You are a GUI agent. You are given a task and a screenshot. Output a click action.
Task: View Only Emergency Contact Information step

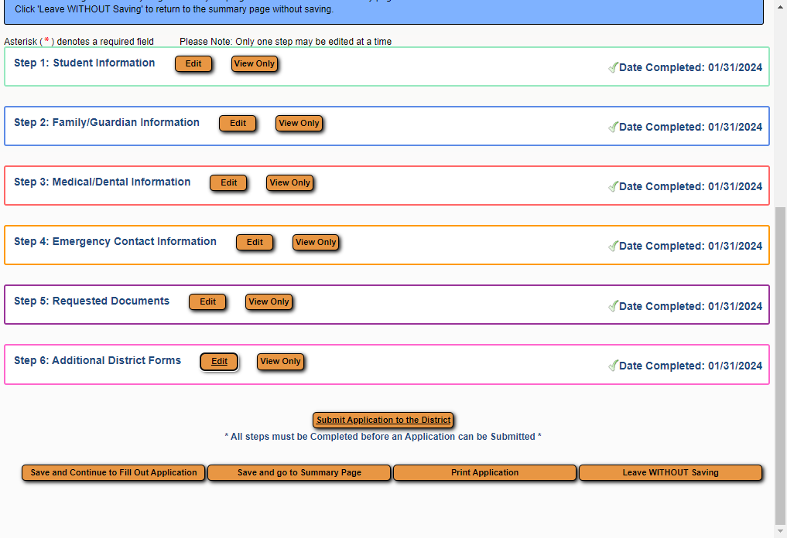(x=316, y=242)
